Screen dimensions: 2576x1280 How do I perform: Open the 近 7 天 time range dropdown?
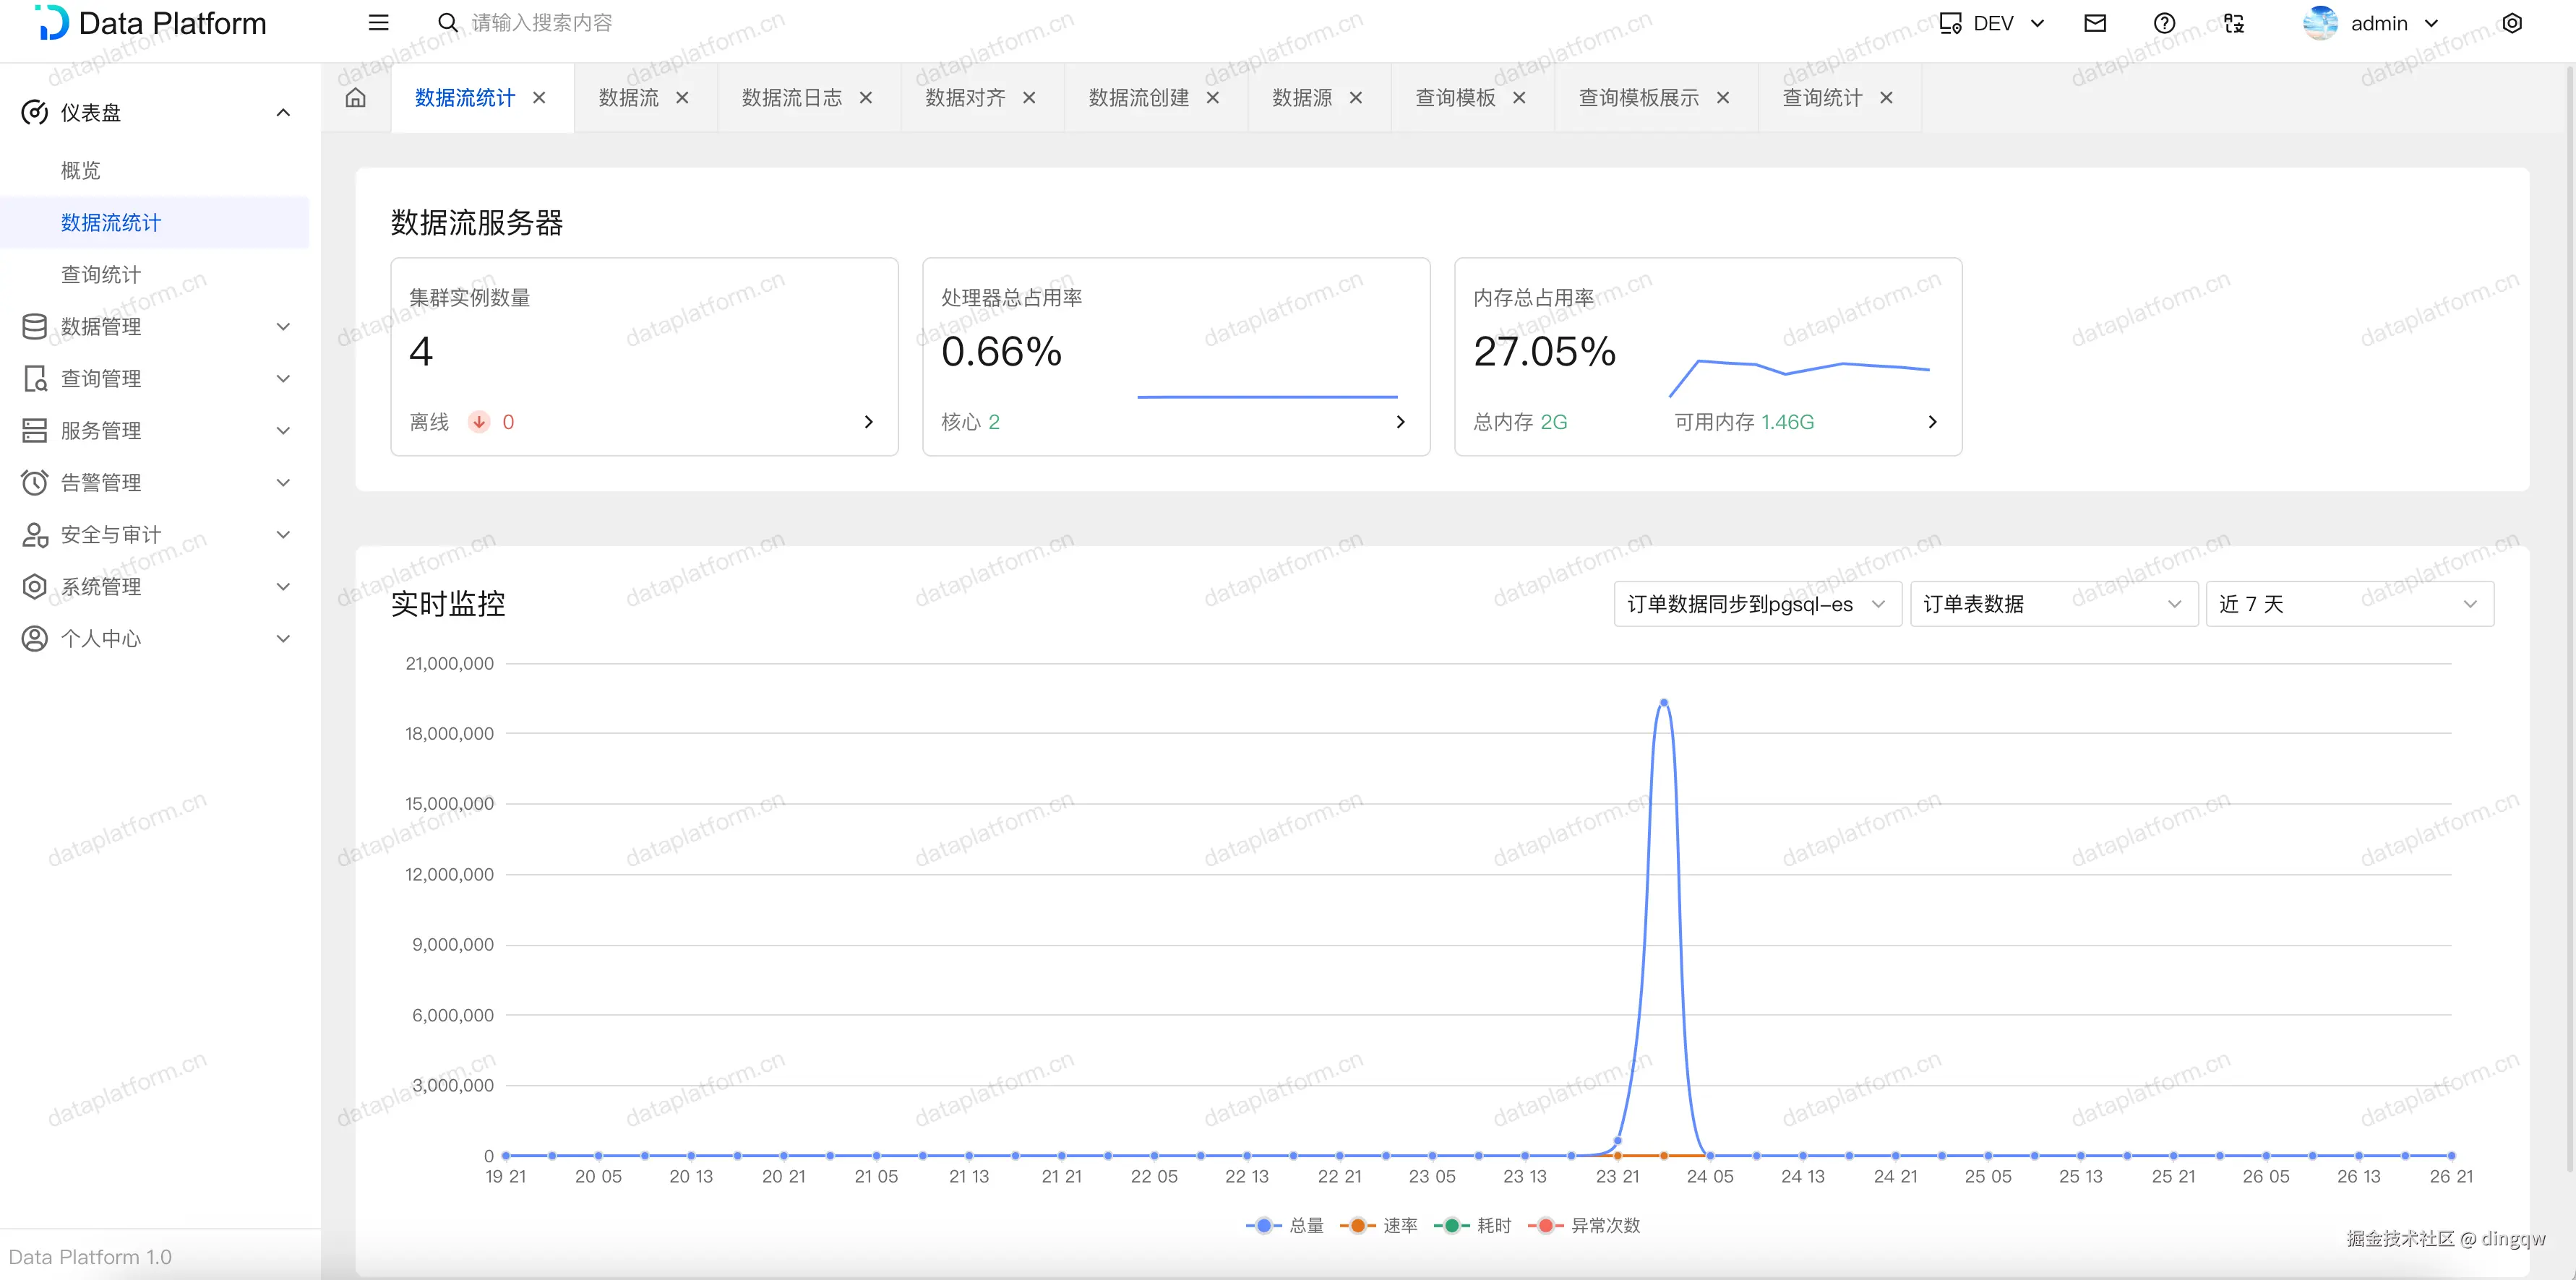2348,604
